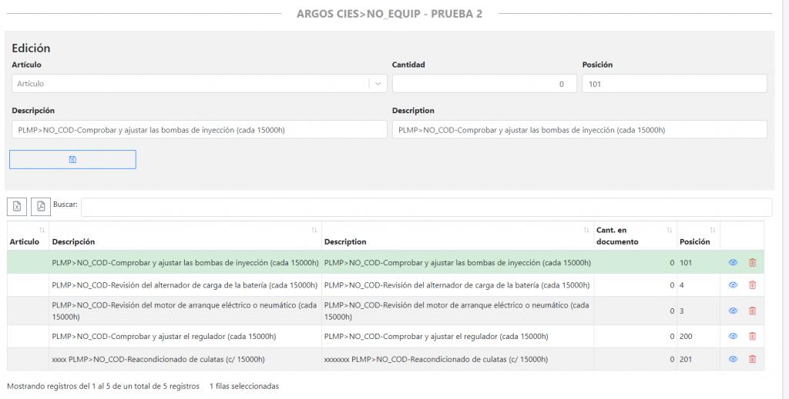The height and width of the screenshot is (399, 789).
Task: Export table to PDF file icon
Action: (40, 207)
